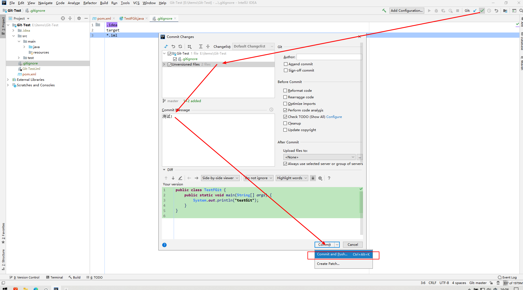This screenshot has width=523, height=290.
Task: Select Commit and Push menu entry
Action: tap(344, 254)
